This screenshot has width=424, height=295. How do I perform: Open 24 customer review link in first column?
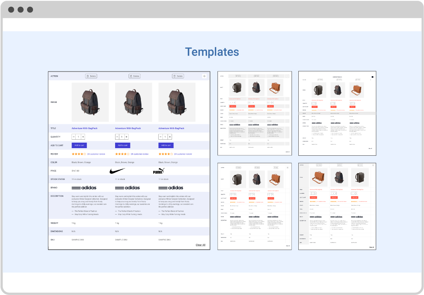96,154
